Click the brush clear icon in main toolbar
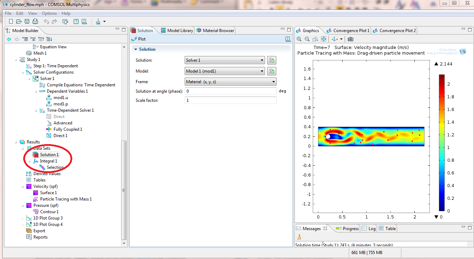This screenshot has width=474, height=259. pos(98,21)
